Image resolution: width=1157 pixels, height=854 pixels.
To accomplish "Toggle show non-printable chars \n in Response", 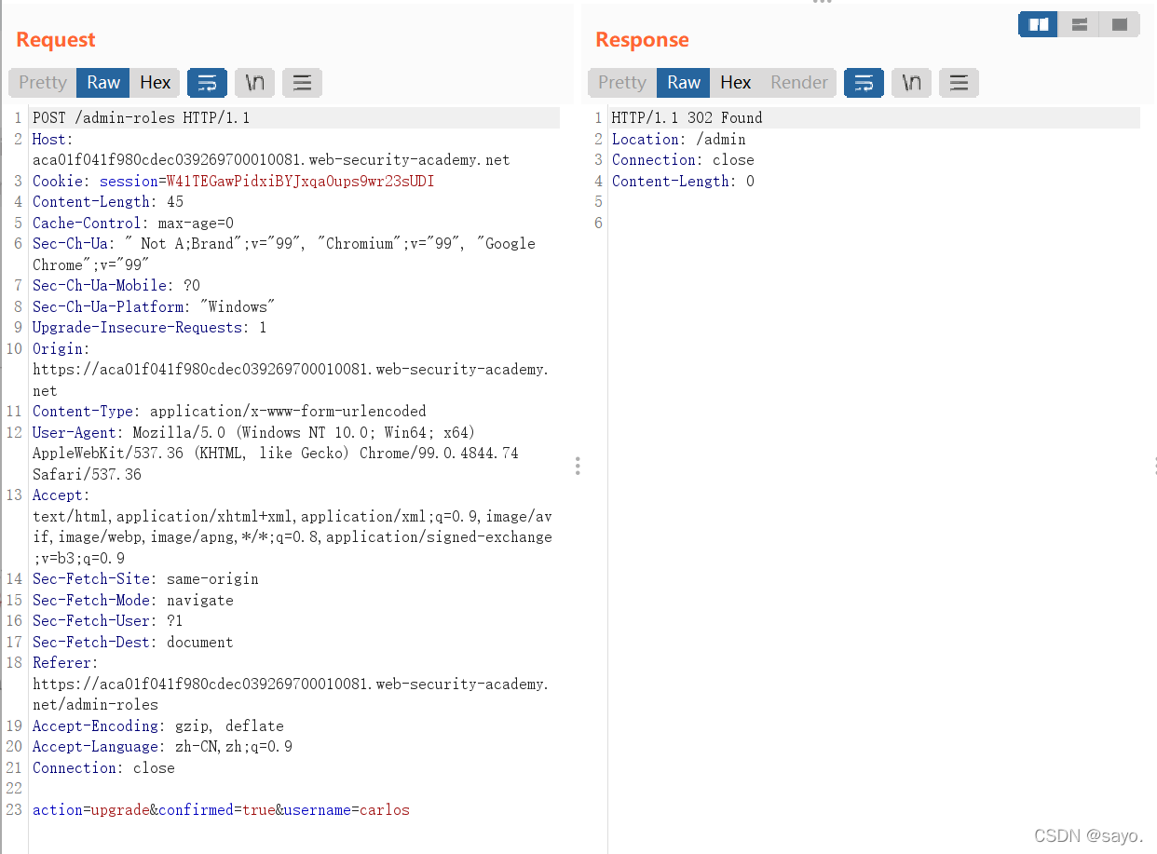I will [911, 83].
